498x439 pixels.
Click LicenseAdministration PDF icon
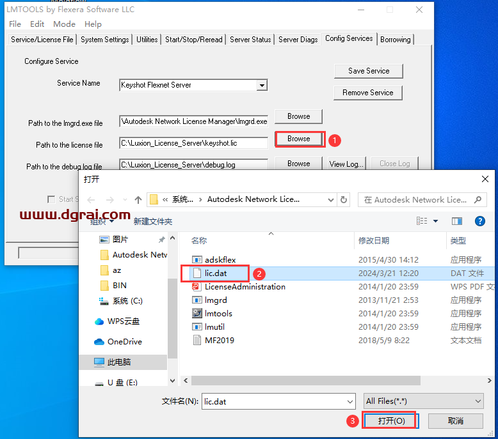click(x=197, y=287)
